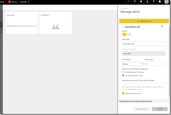Open the help question mark icon
171x115 pixels.
pyautogui.click(x=153, y=2)
